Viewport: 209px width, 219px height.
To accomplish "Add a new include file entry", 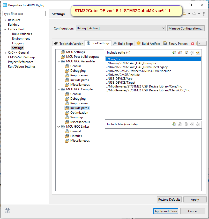I will click(x=174, y=124).
